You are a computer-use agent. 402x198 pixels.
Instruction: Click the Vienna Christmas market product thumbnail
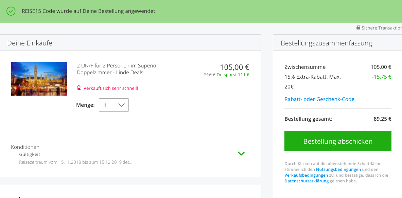point(39,79)
